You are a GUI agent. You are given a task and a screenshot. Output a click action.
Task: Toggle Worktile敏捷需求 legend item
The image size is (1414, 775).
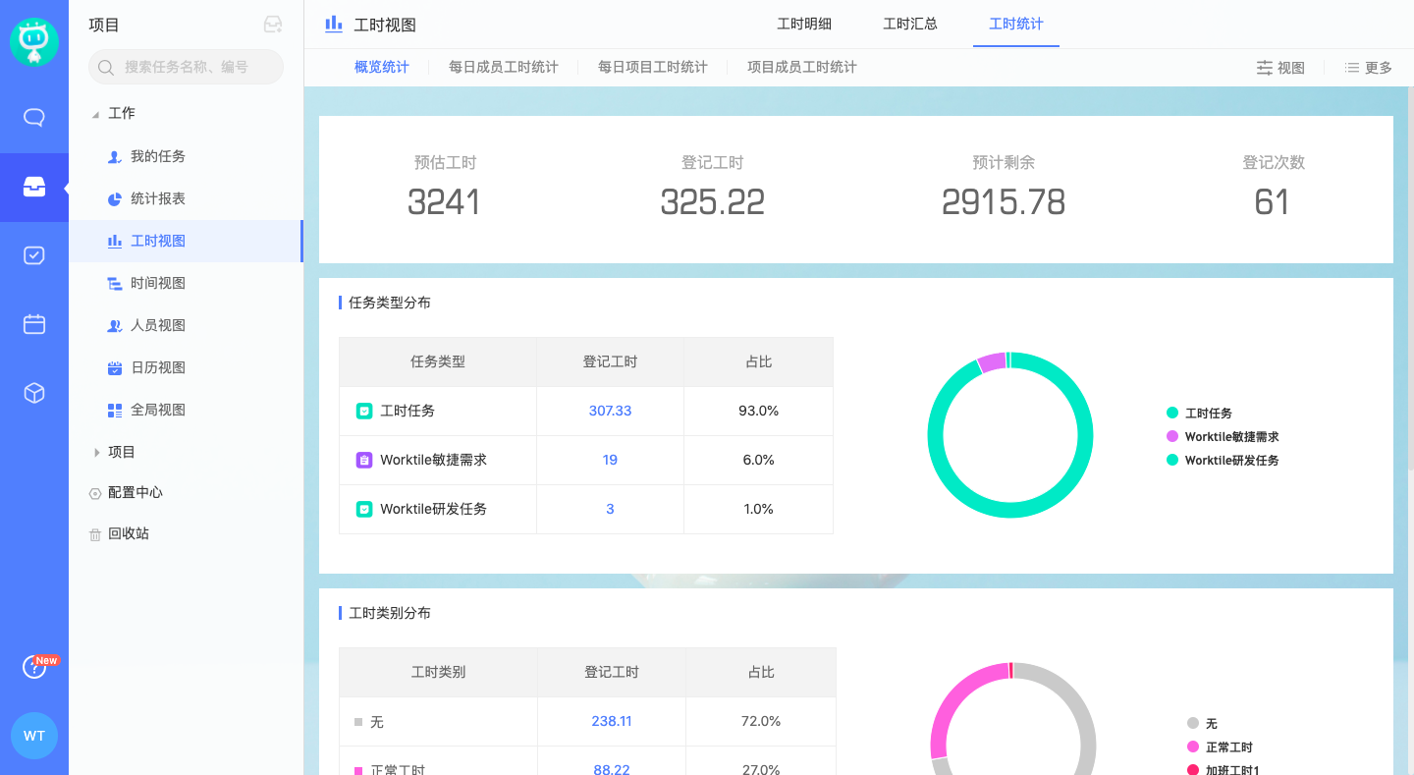(x=1231, y=437)
